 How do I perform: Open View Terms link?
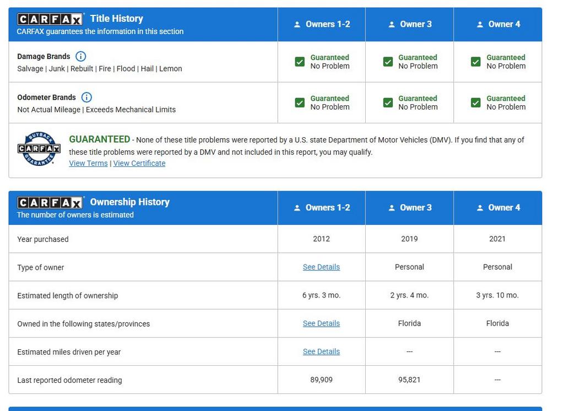[x=88, y=163]
